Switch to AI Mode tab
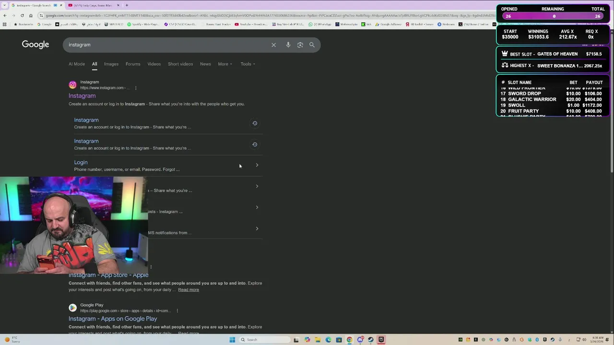Image resolution: width=614 pixels, height=345 pixels. (77, 64)
